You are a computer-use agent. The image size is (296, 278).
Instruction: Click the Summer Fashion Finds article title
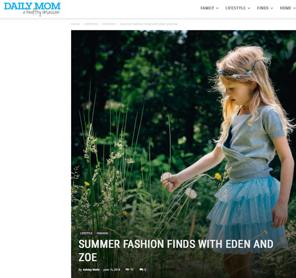176,250
